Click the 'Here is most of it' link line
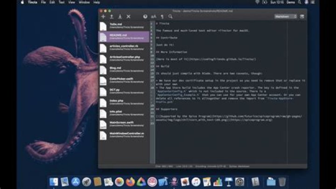336x189 pixels. (206, 59)
